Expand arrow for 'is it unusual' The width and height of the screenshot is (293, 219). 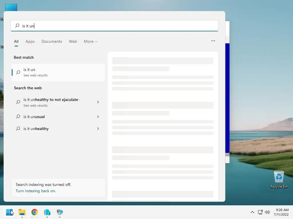click(98, 117)
